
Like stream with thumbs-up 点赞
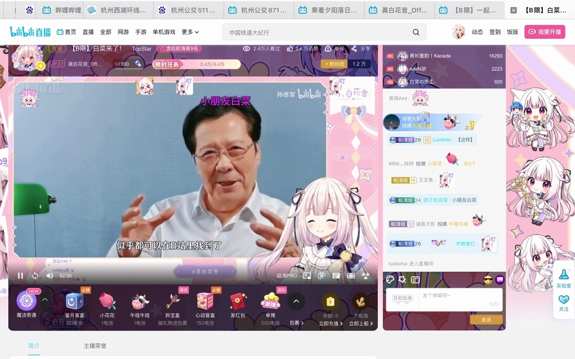click(x=302, y=49)
